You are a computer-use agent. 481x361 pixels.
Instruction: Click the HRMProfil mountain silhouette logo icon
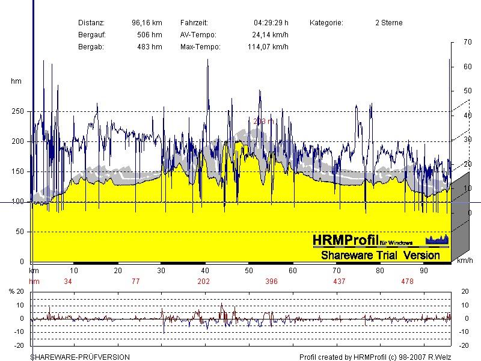click(x=437, y=239)
